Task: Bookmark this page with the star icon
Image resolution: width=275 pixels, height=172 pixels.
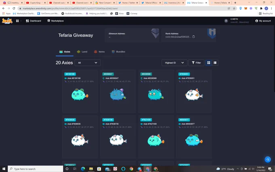Action: (x=234, y=8)
